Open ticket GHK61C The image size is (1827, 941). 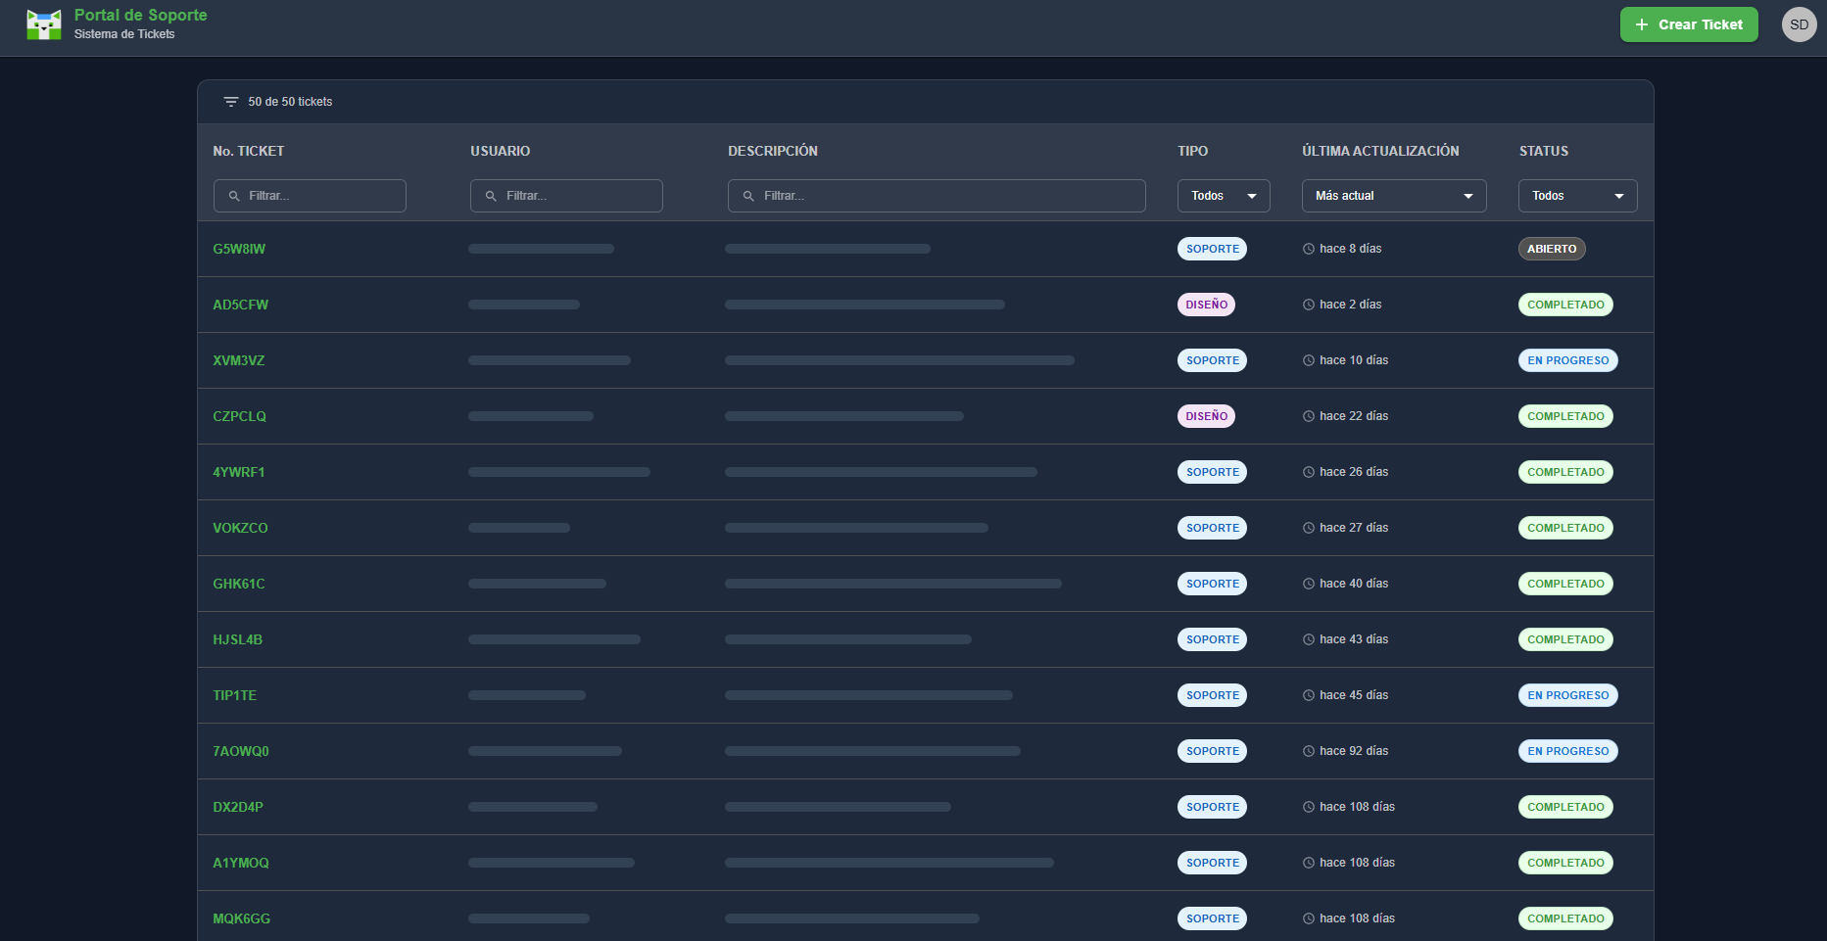pos(239,584)
